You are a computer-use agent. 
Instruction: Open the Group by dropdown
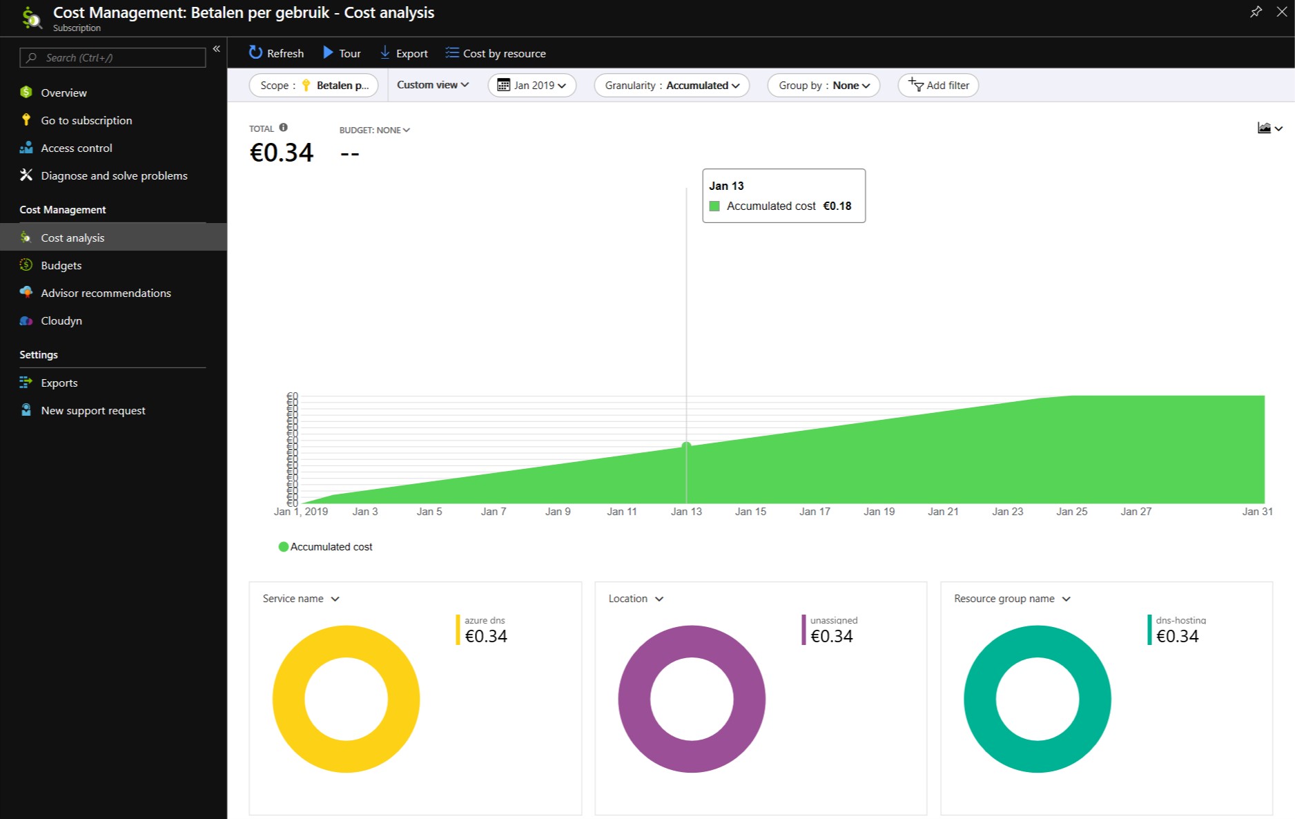(x=824, y=85)
